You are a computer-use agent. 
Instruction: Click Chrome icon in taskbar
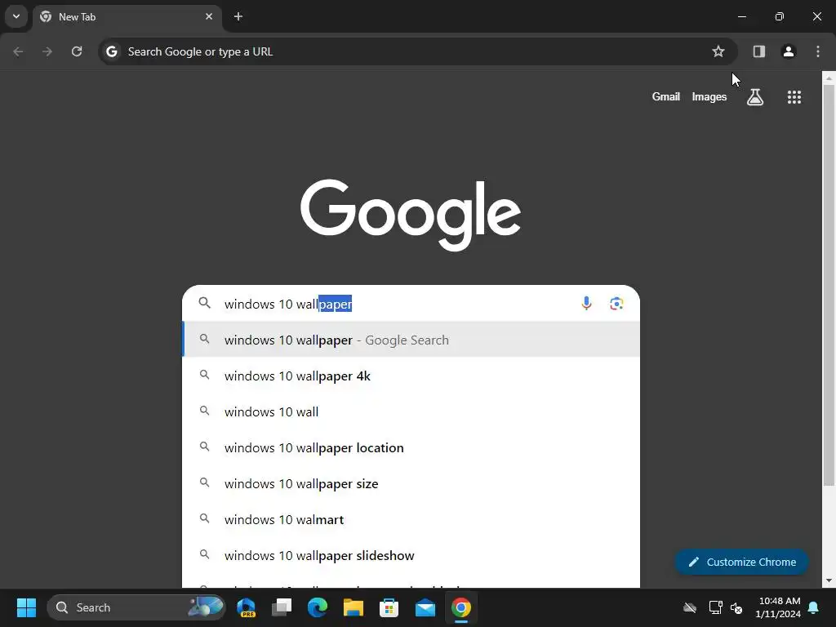[x=461, y=607]
